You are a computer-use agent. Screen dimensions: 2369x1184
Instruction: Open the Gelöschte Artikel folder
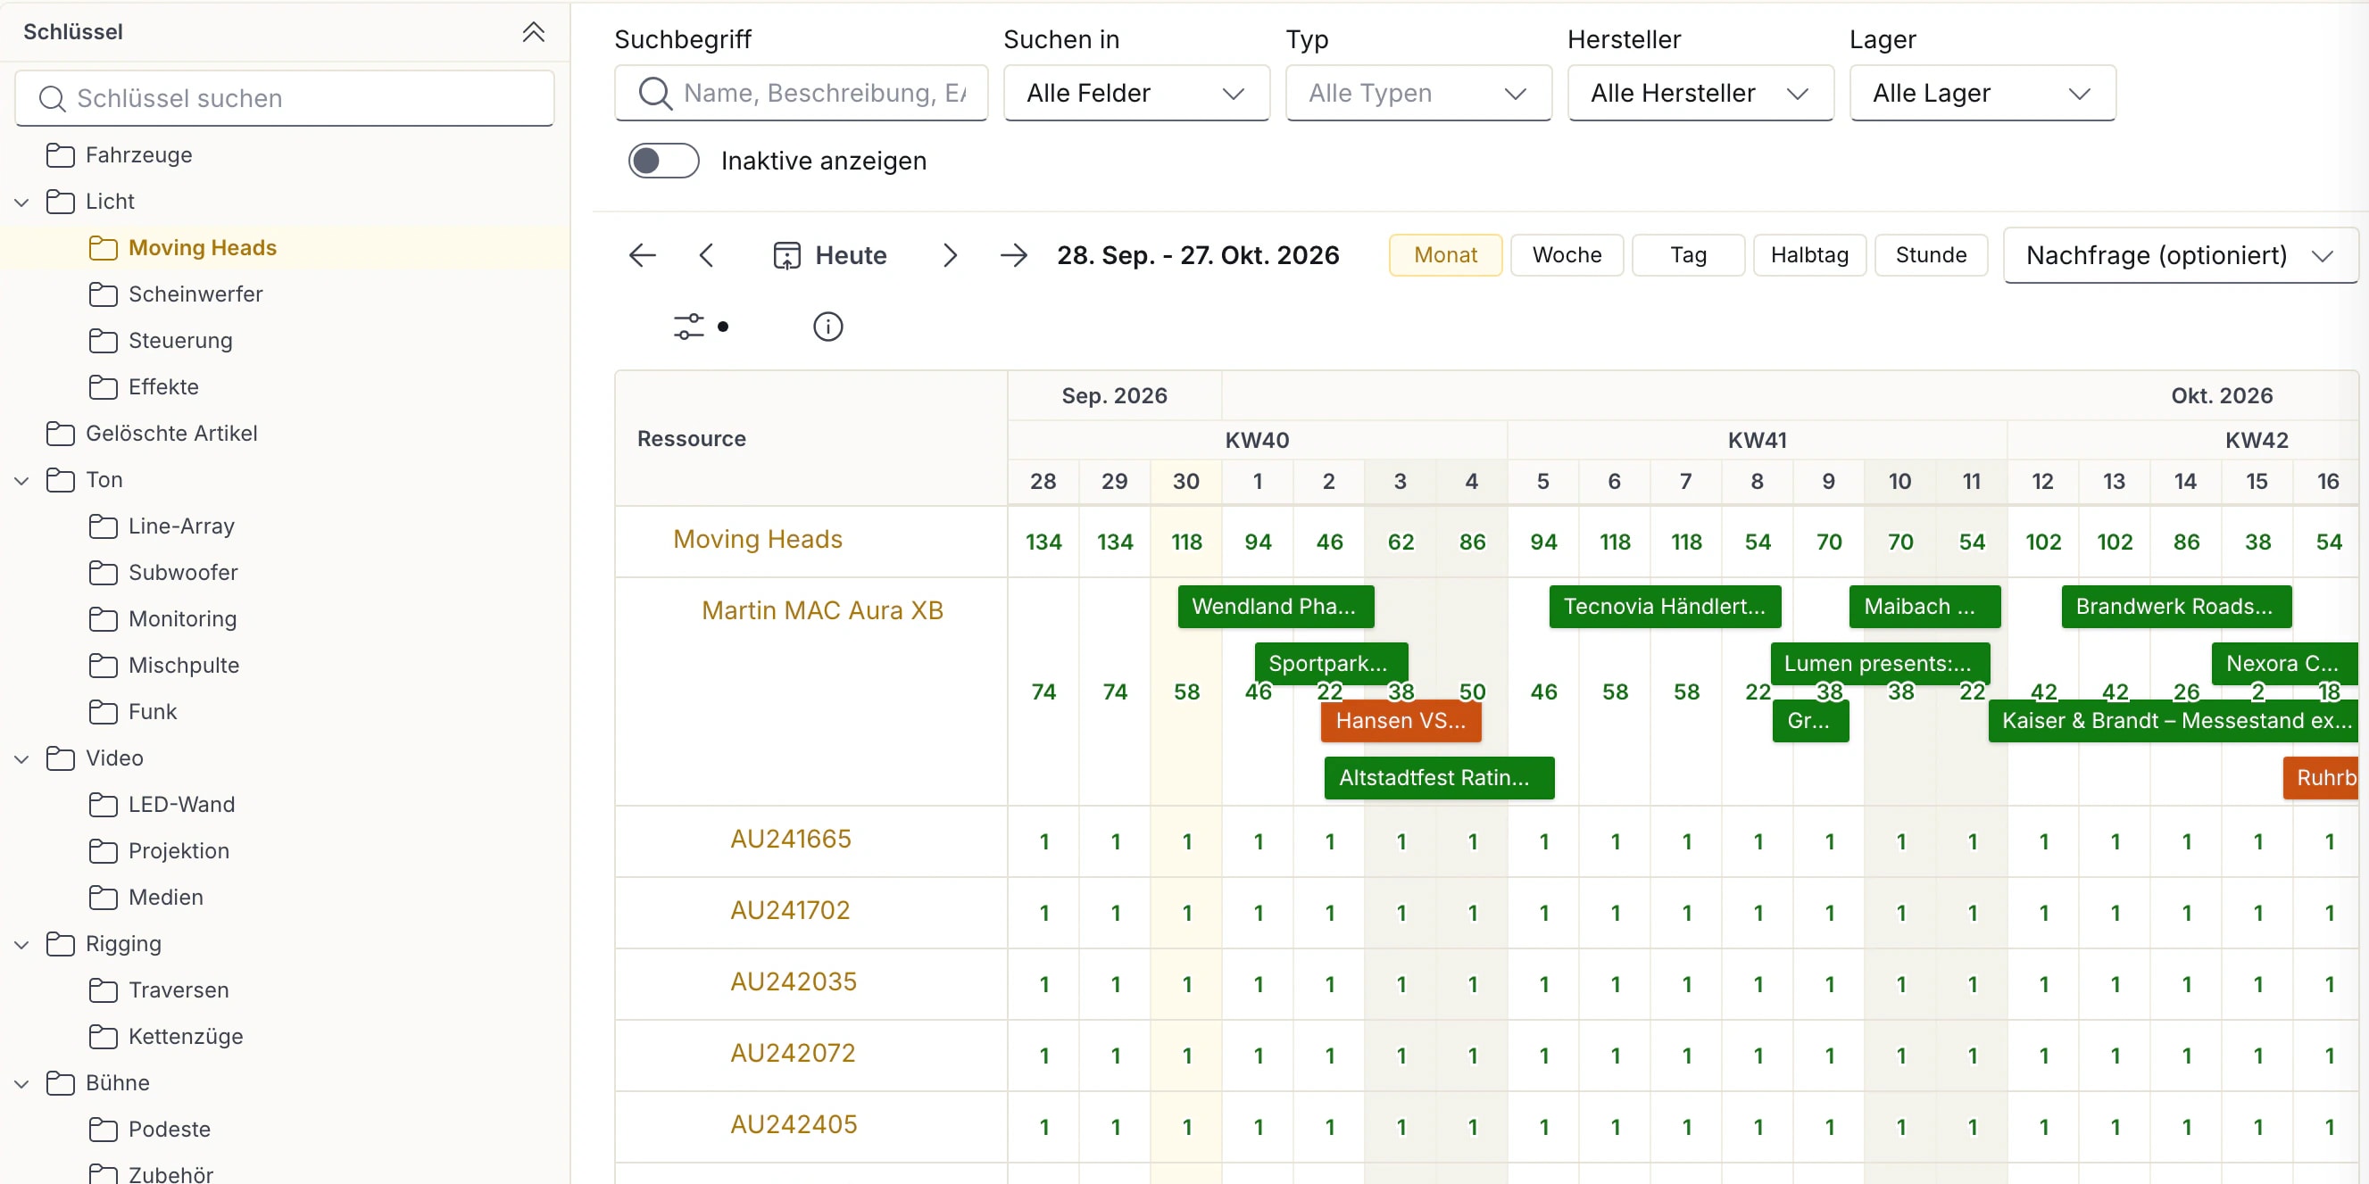(x=152, y=433)
